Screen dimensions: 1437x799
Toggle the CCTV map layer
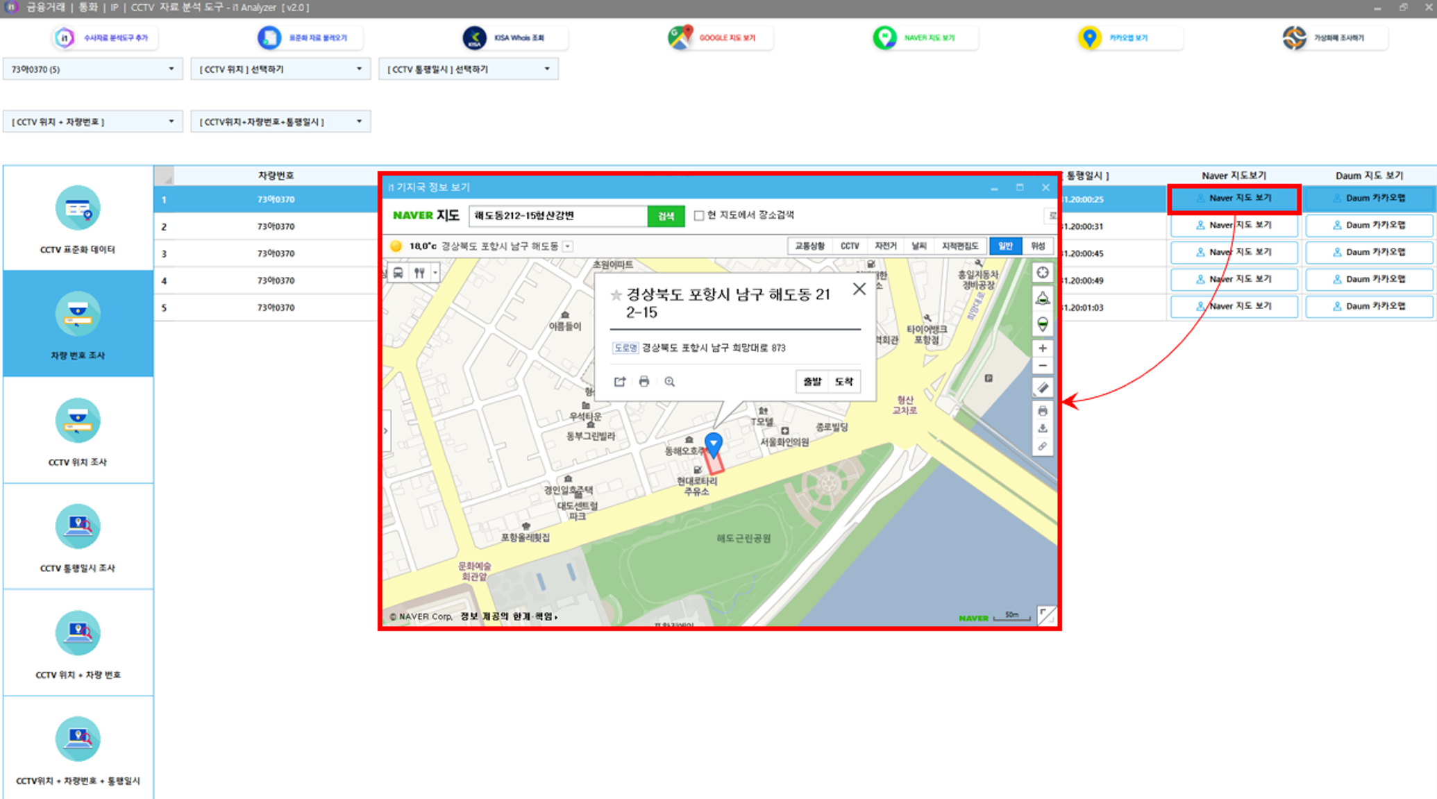tap(850, 246)
